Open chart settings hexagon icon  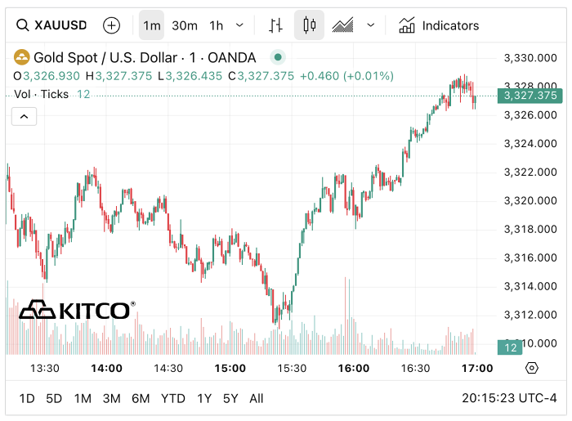pos(532,368)
